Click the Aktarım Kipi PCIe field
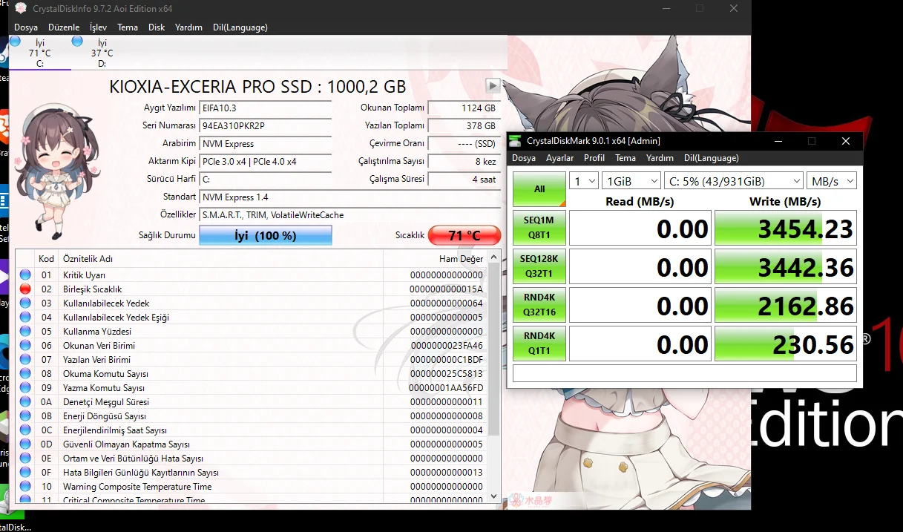Image resolution: width=903 pixels, height=532 pixels. pos(266,162)
